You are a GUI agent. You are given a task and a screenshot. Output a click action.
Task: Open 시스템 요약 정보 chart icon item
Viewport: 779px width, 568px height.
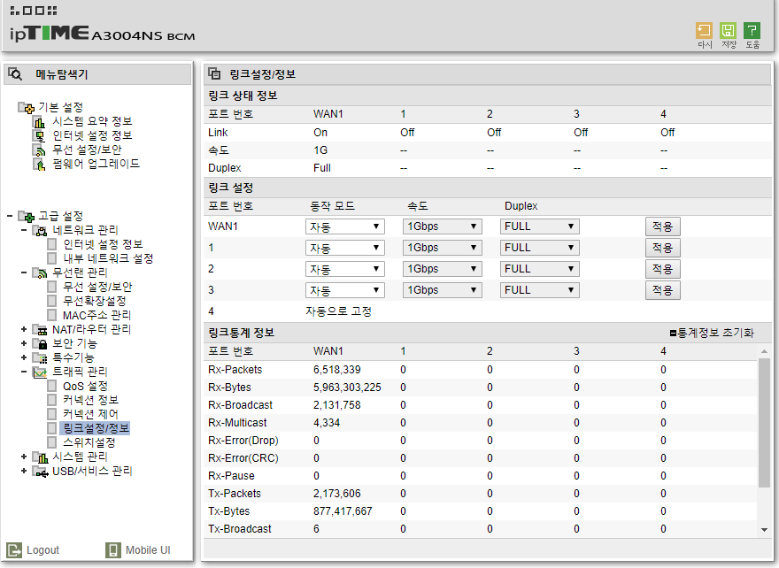[39, 121]
